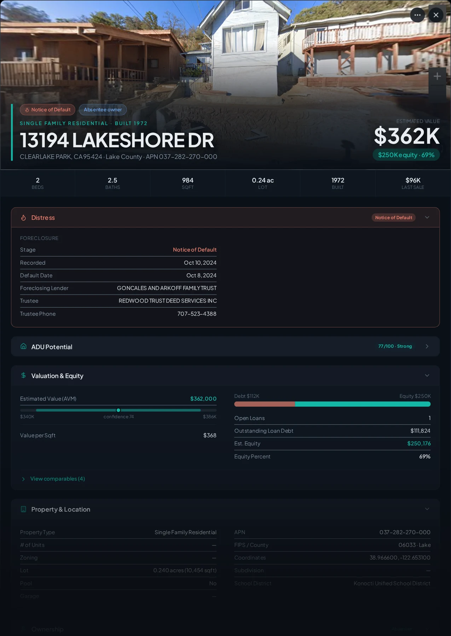Click REDWOOD TRUST DEED SERVICES INC trustee
This screenshot has width=451, height=636.
click(x=168, y=301)
